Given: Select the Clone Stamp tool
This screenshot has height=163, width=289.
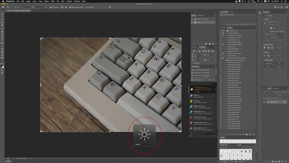Looking at the screenshot, I should click(2, 31).
